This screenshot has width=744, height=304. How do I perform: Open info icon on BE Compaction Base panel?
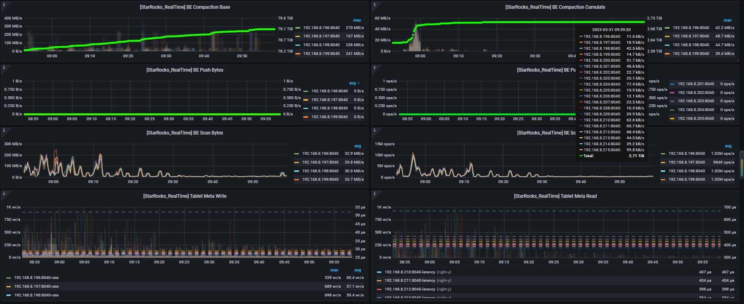[4, 4]
